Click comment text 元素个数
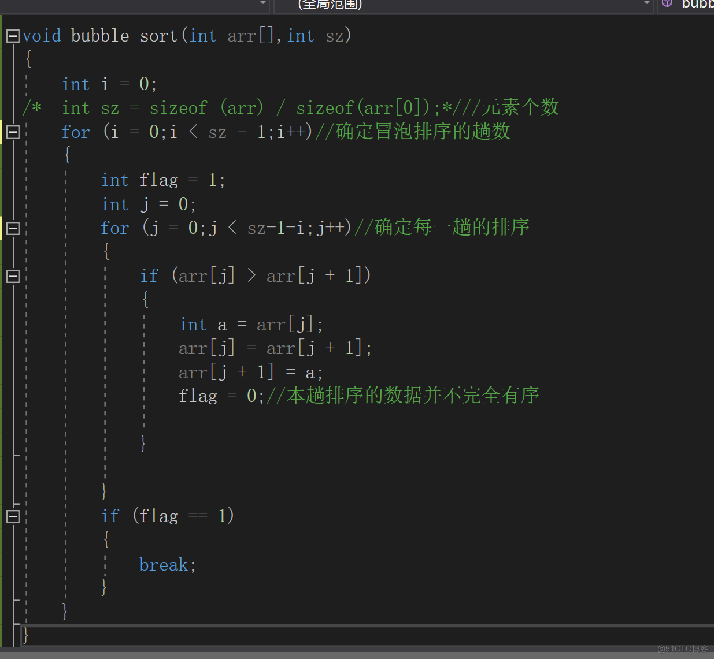Screen dimensions: 714x659 pyautogui.click(x=521, y=107)
